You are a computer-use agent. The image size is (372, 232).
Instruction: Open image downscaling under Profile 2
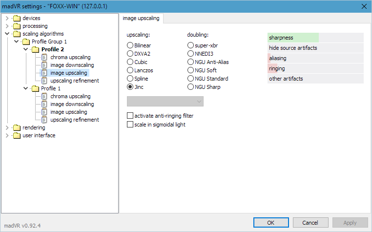tap(72, 65)
